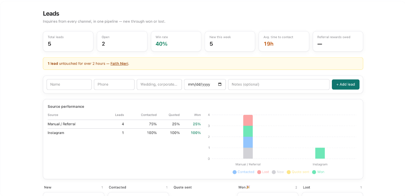Click the Contacted pipeline column header

point(117,187)
